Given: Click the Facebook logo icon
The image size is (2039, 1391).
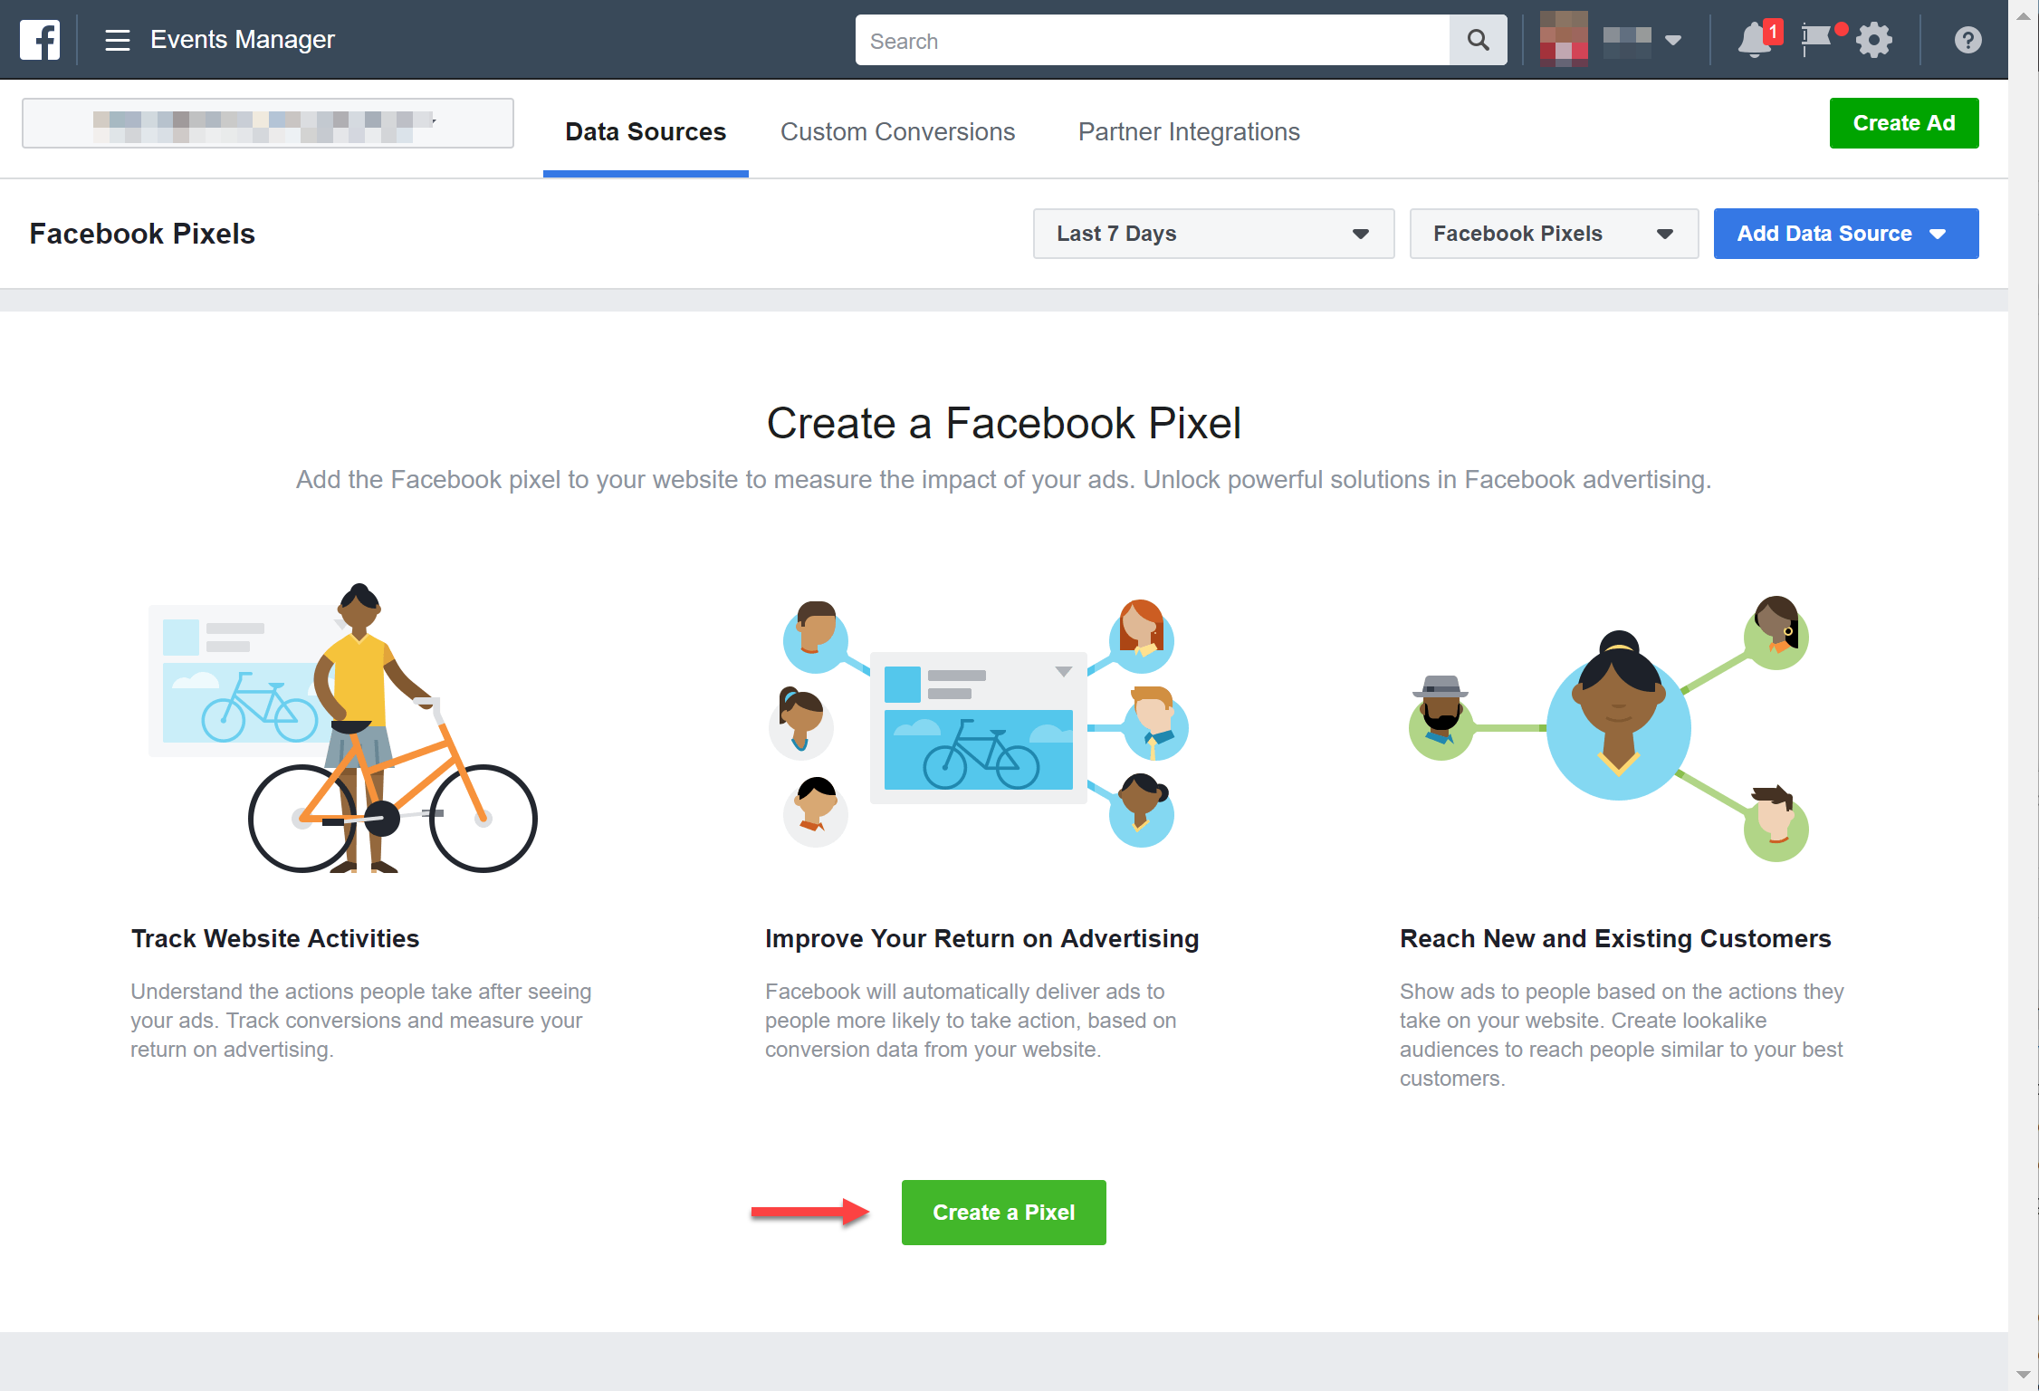Looking at the screenshot, I should pos(40,40).
